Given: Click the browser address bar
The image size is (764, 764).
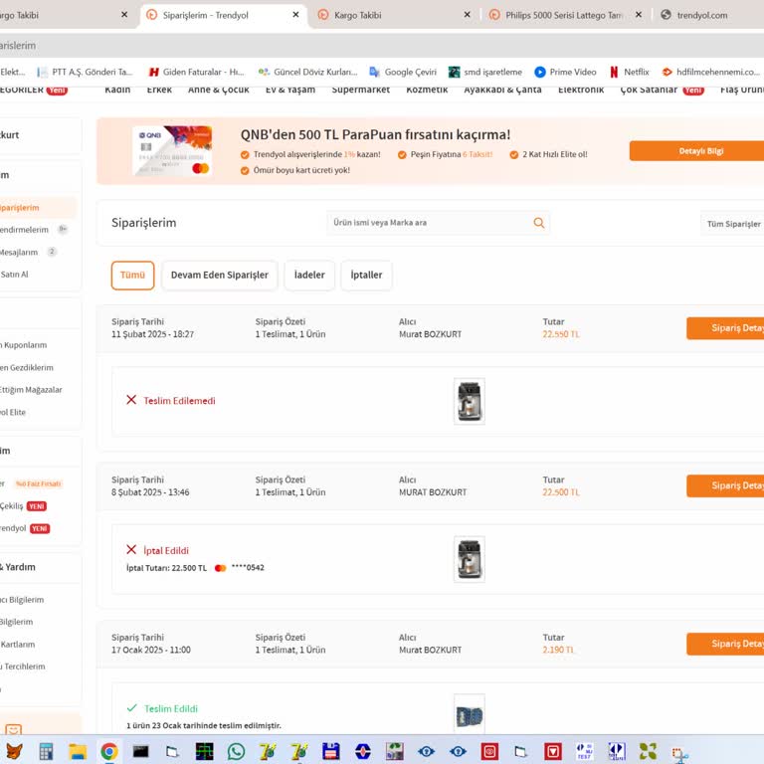Looking at the screenshot, I should pyautogui.click(x=382, y=46).
